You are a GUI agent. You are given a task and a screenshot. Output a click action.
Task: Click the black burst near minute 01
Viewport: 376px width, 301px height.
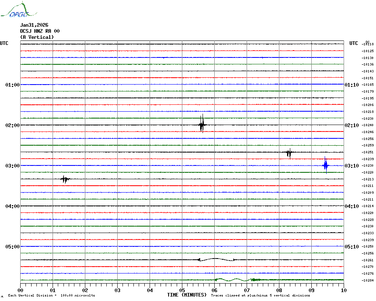(x=65, y=179)
